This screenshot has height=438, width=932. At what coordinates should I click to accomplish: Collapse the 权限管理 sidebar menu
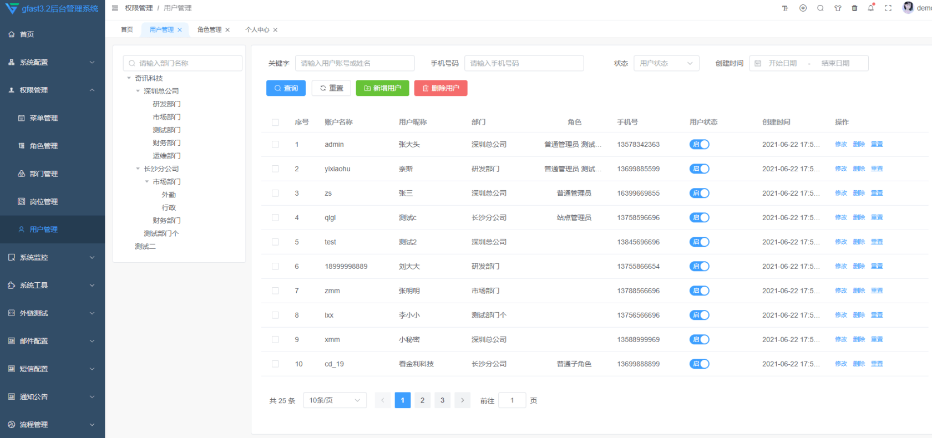click(52, 90)
